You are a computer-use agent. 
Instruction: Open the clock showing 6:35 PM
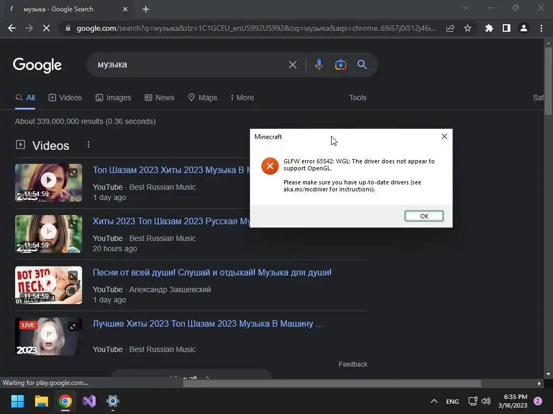pos(513,401)
